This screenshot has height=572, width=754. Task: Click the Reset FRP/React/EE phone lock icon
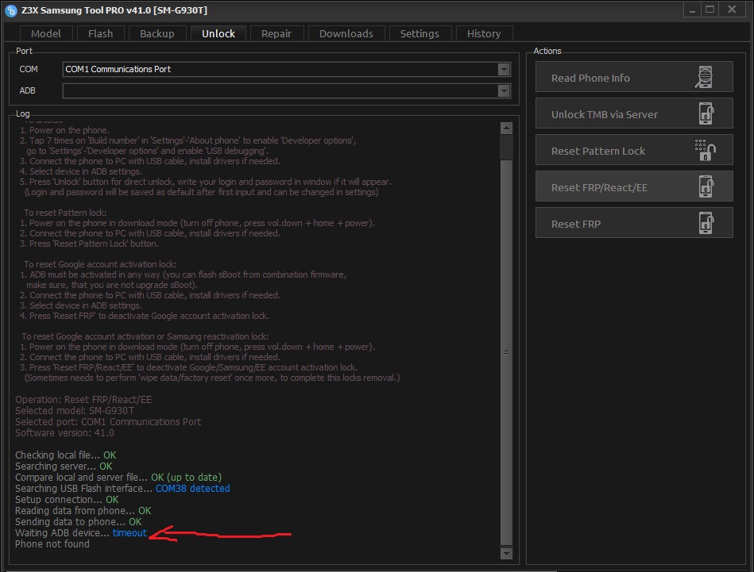click(706, 186)
